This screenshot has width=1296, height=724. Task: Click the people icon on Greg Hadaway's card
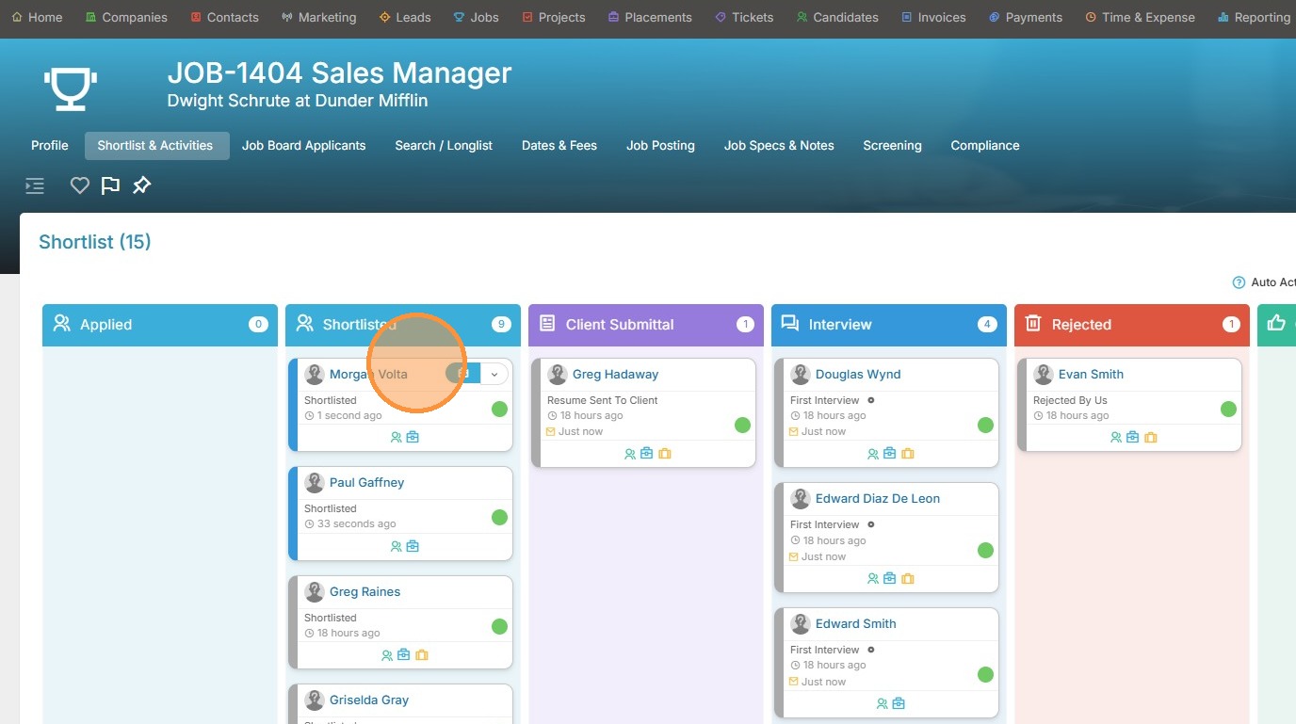(630, 454)
